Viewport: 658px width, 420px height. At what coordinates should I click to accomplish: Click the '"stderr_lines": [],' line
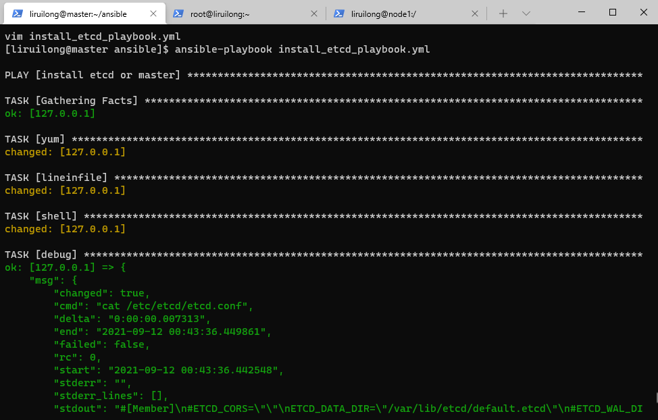[x=111, y=396]
